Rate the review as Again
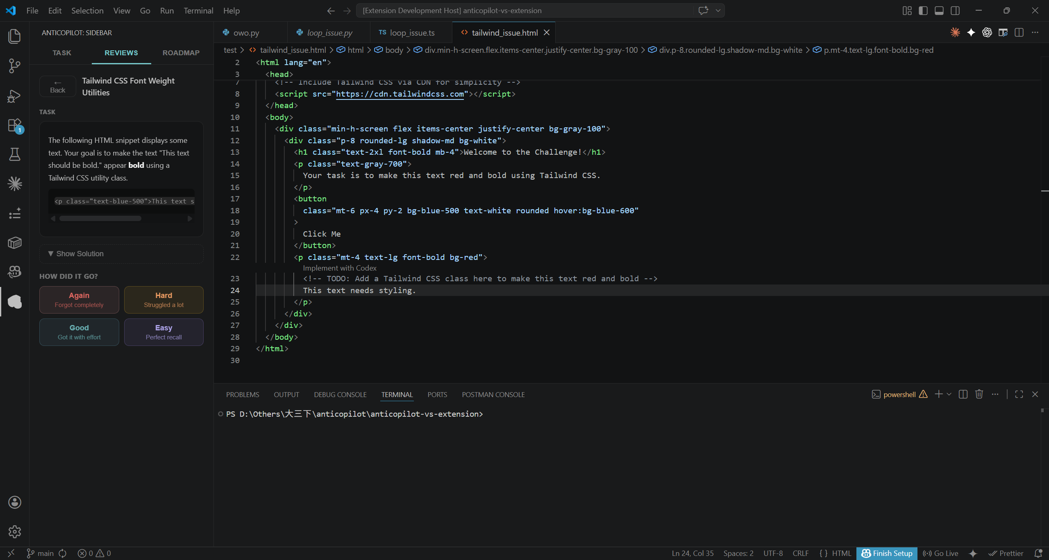Viewport: 1049px width, 560px height. (x=79, y=300)
